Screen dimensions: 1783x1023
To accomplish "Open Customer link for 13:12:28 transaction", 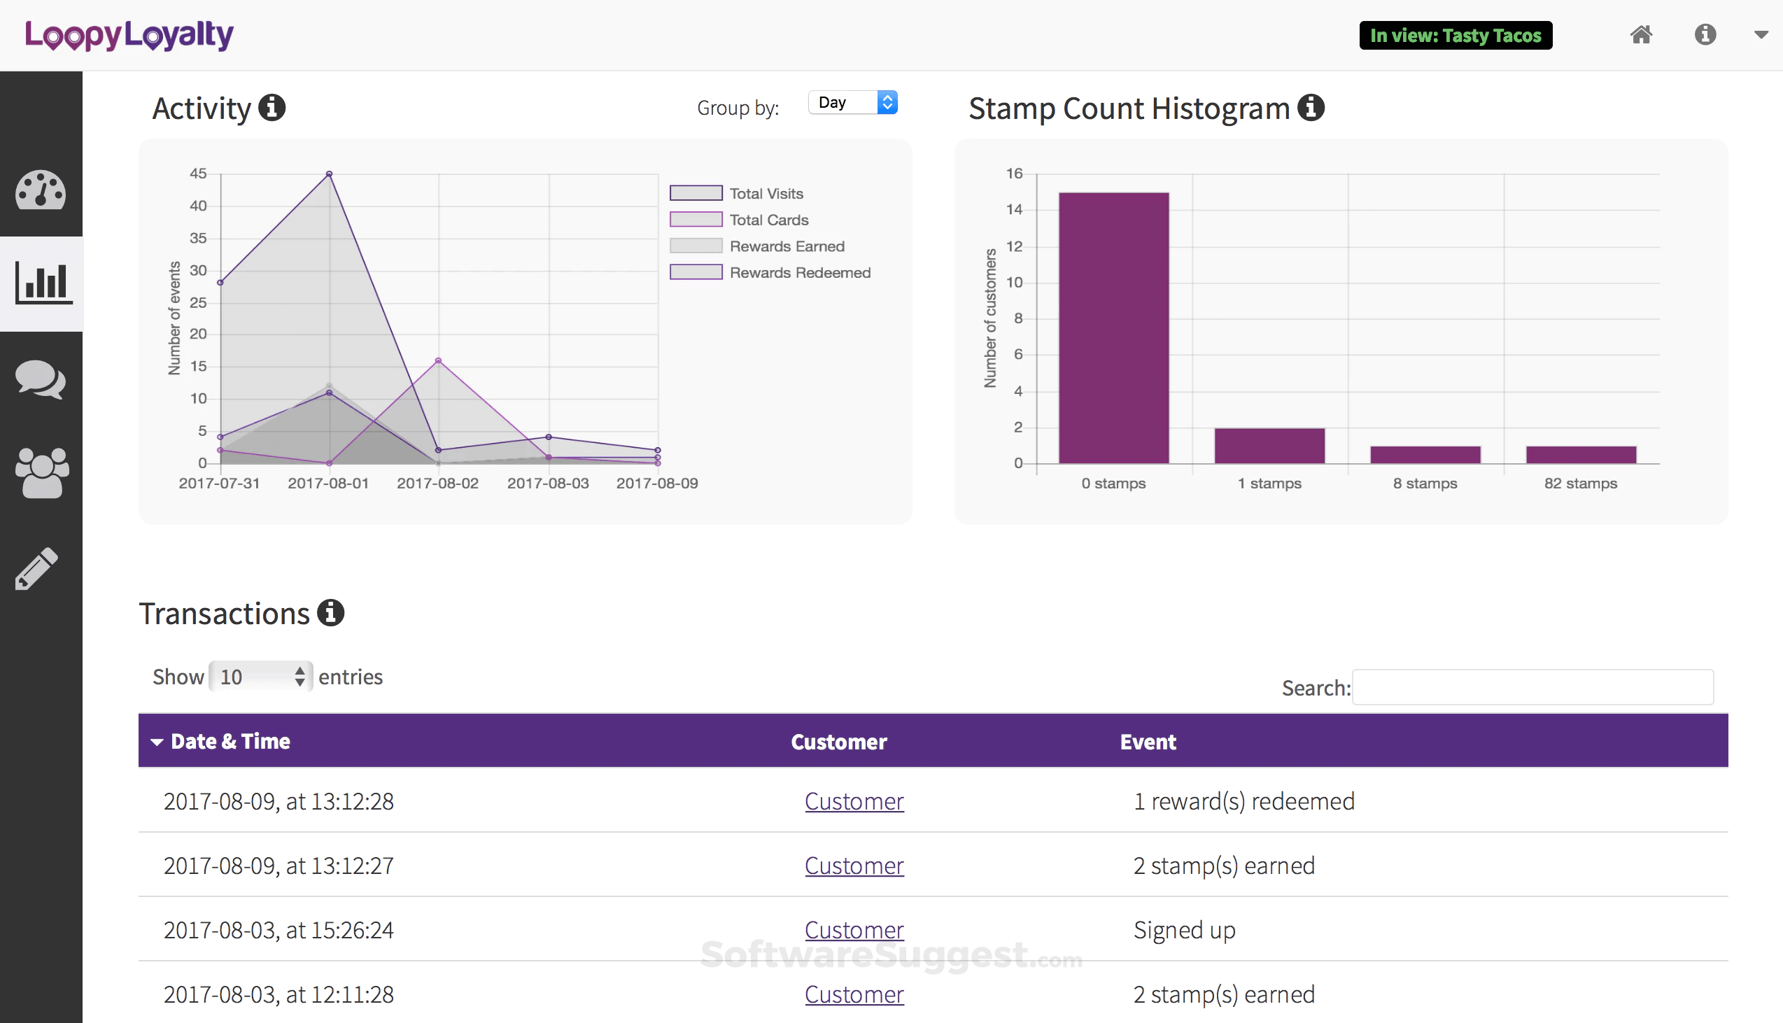I will pyautogui.click(x=854, y=801).
